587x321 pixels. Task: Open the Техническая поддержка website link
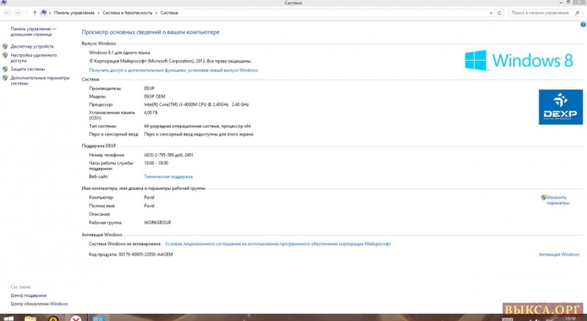tap(168, 177)
